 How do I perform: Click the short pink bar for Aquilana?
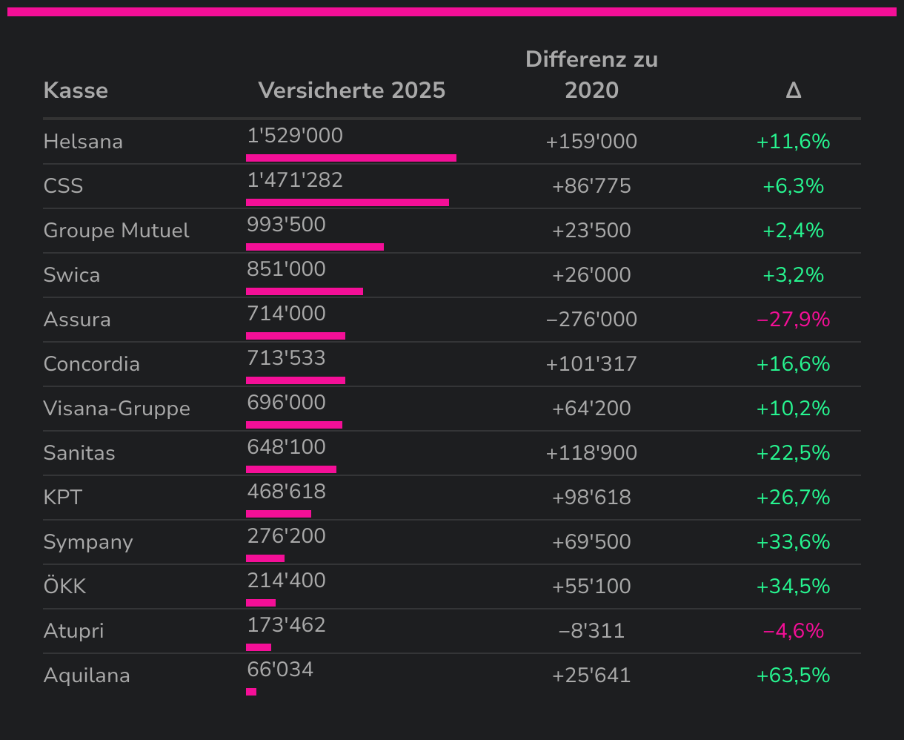pyautogui.click(x=251, y=692)
